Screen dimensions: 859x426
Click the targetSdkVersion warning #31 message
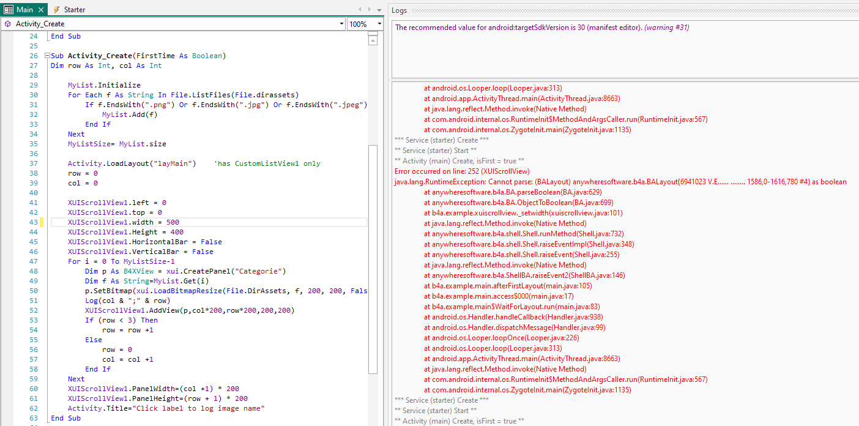pos(543,28)
